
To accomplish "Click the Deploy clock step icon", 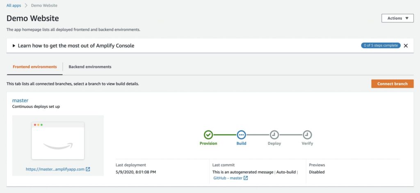I will click(274, 135).
